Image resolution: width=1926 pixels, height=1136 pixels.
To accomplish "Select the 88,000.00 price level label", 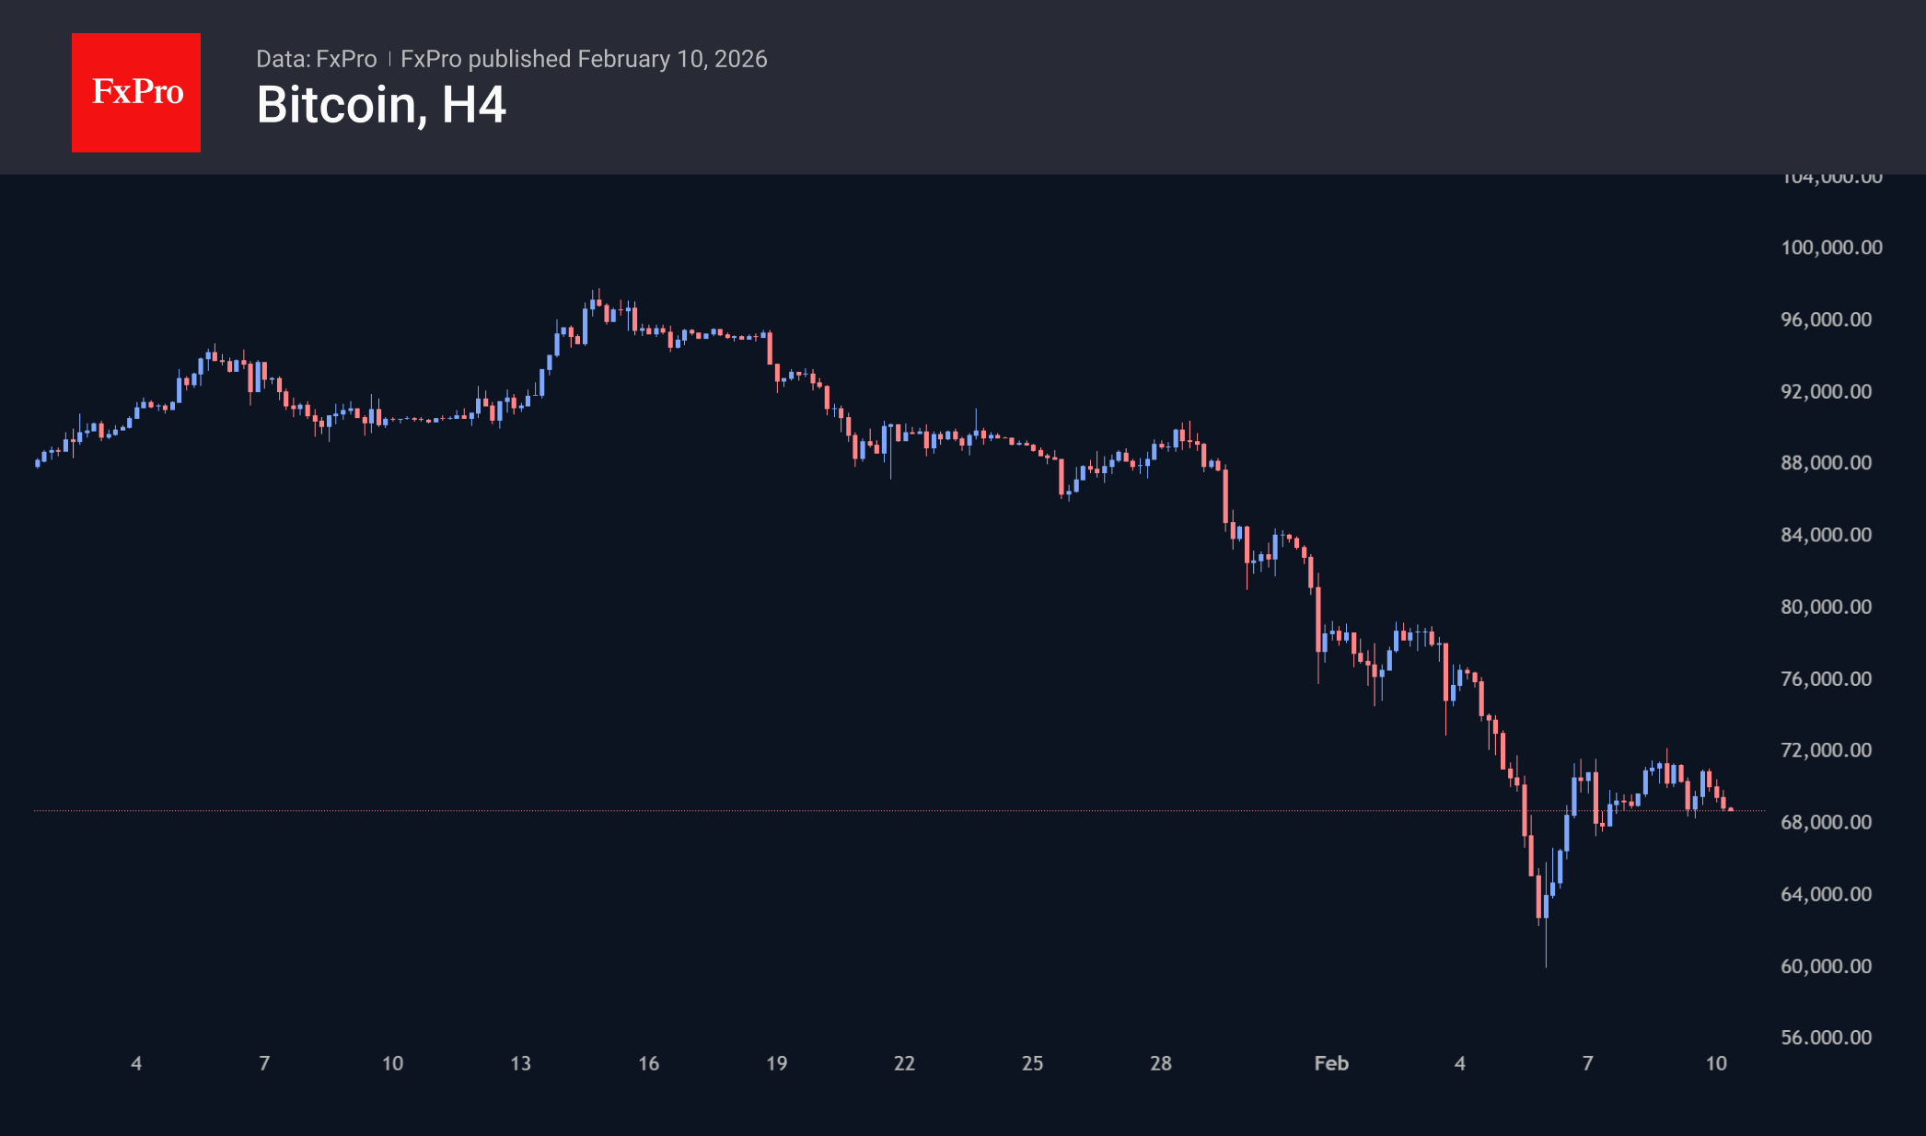I will point(1826,463).
